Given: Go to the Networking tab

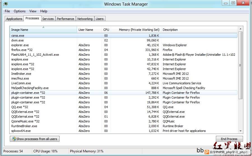Looking at the screenshot, I should [x=85, y=19].
